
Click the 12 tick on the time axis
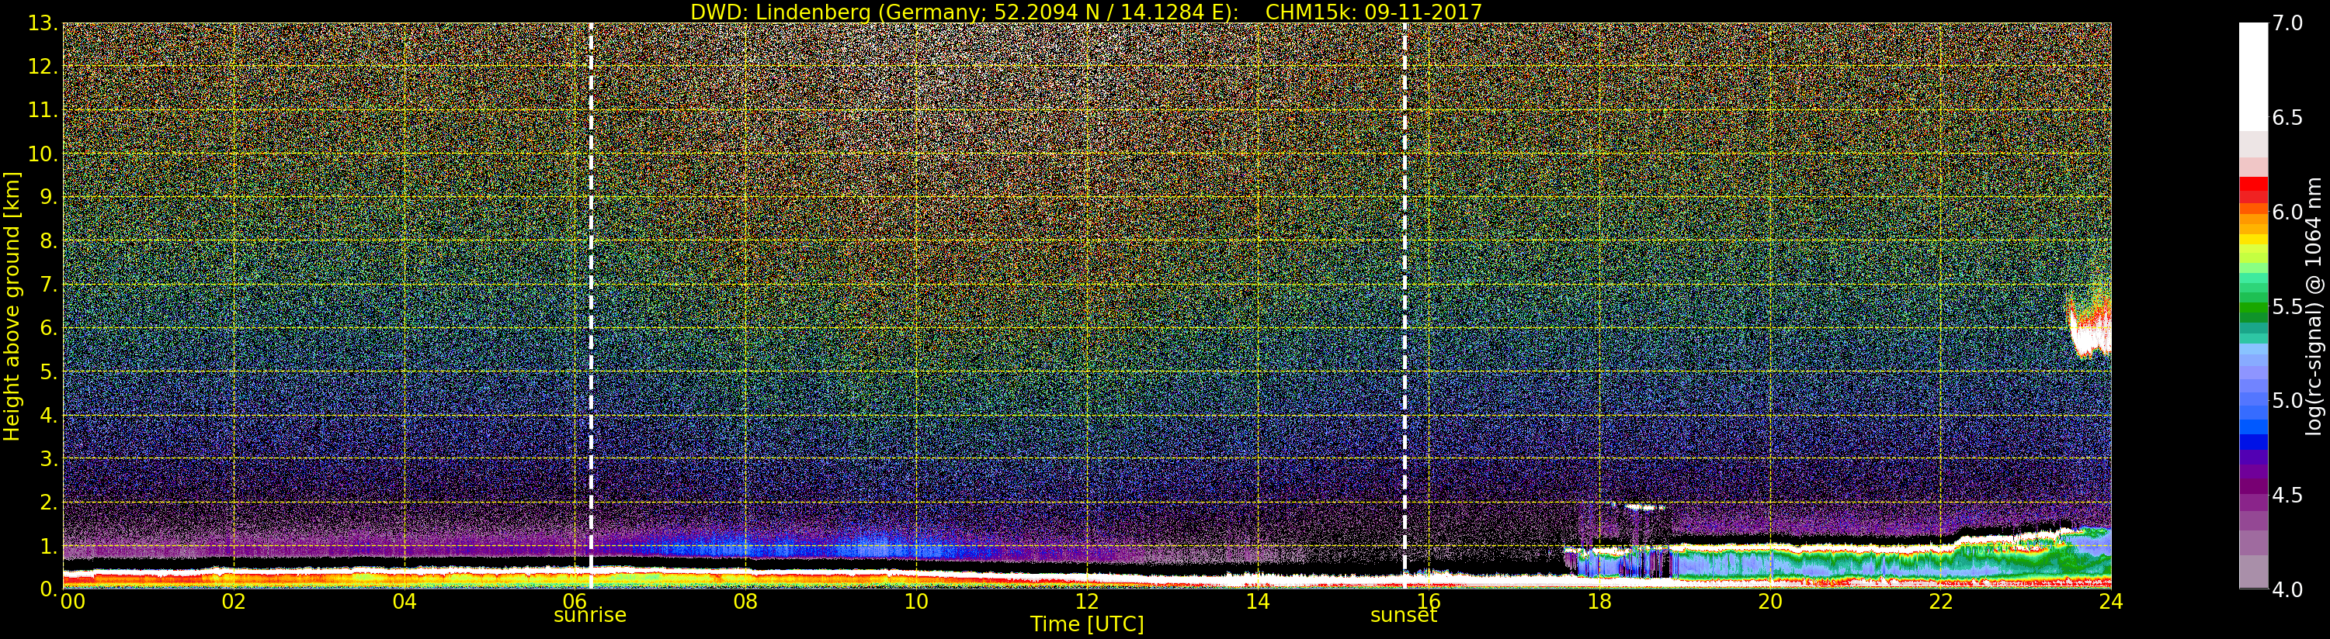tap(1086, 602)
